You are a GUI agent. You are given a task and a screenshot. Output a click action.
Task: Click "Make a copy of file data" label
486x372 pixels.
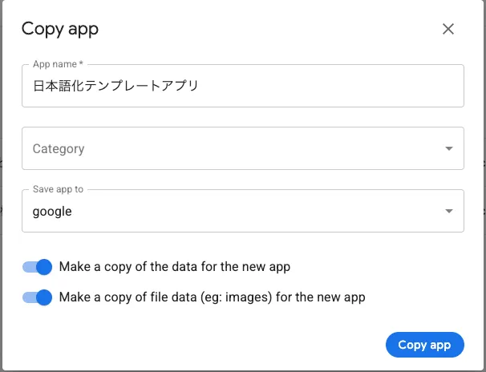pos(212,297)
